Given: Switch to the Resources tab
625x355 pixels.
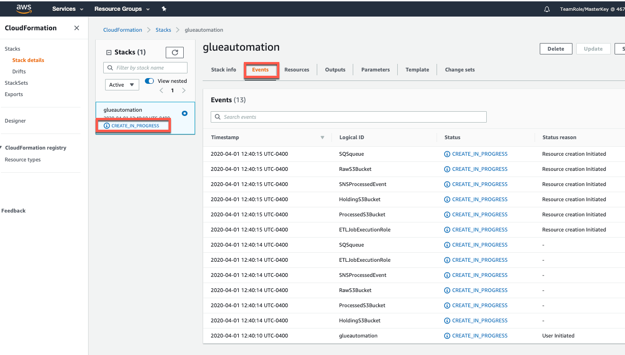Looking at the screenshot, I should tap(297, 70).
